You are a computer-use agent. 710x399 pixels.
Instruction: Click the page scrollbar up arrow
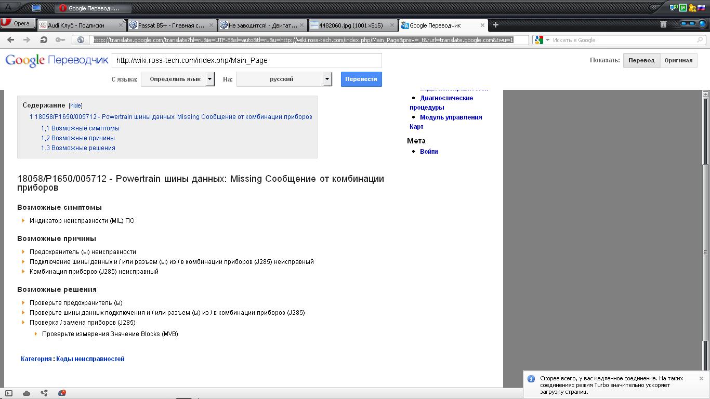pos(705,94)
